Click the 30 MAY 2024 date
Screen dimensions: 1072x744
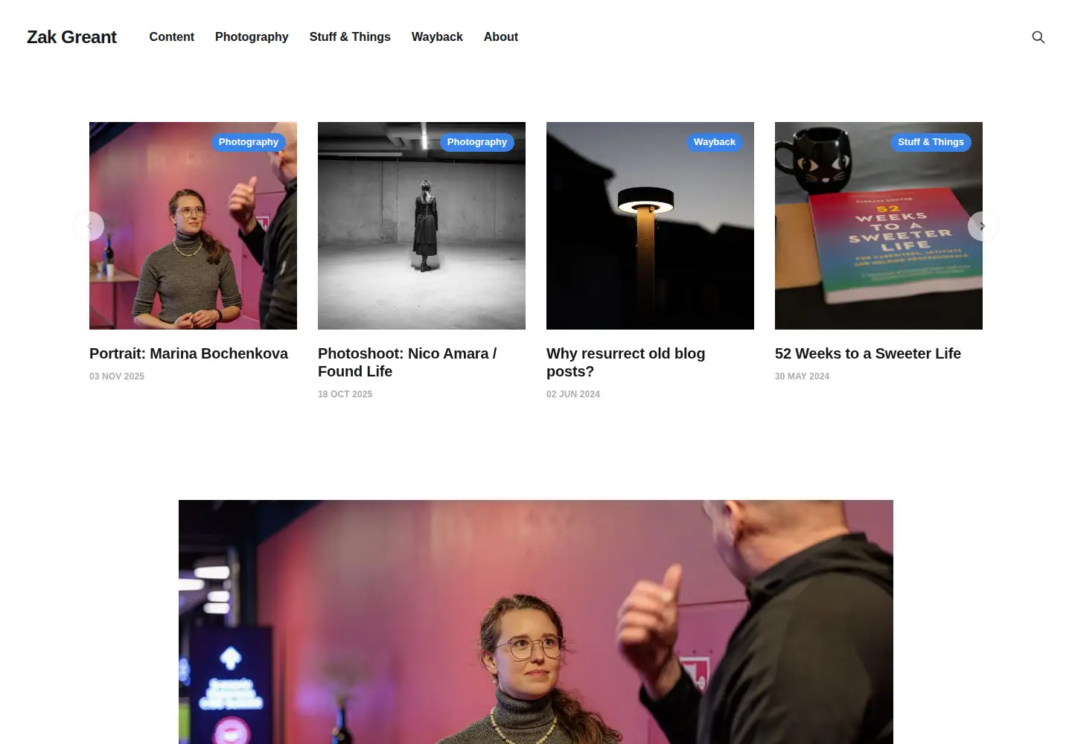(802, 376)
